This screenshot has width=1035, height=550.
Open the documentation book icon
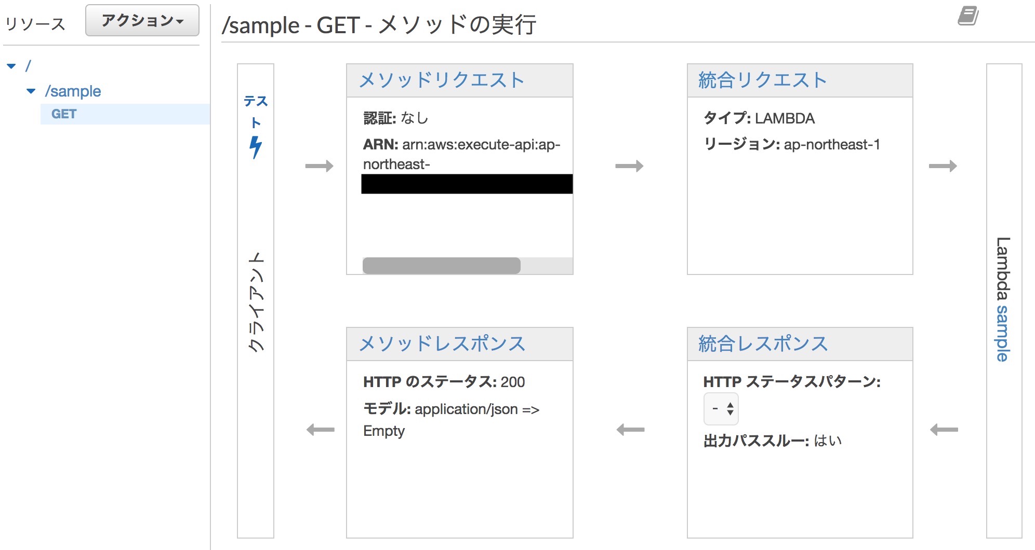coord(968,17)
